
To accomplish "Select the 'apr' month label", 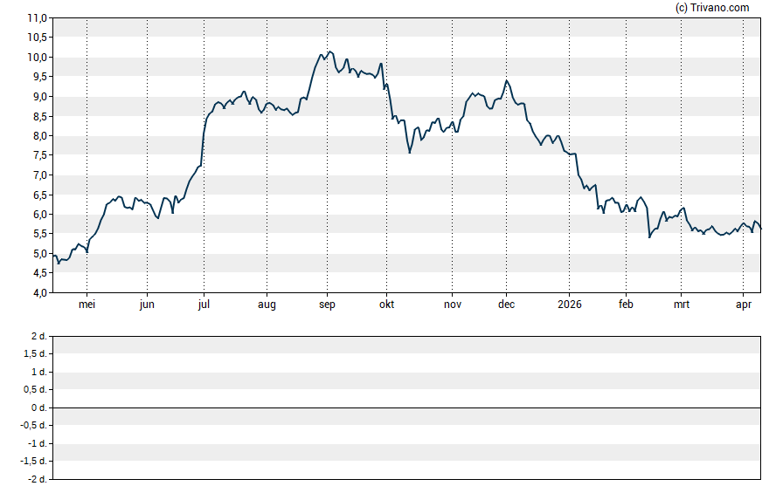I will tap(743, 305).
